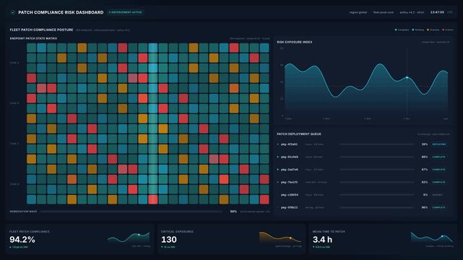Open package pkg-c38054 in the queue

coord(290,195)
